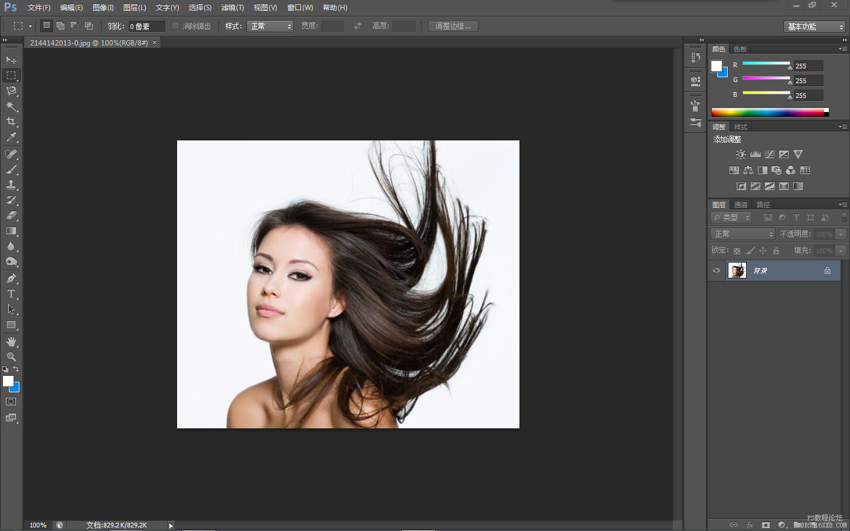
Task: Open the color panel flyout menu
Action: tap(843, 49)
